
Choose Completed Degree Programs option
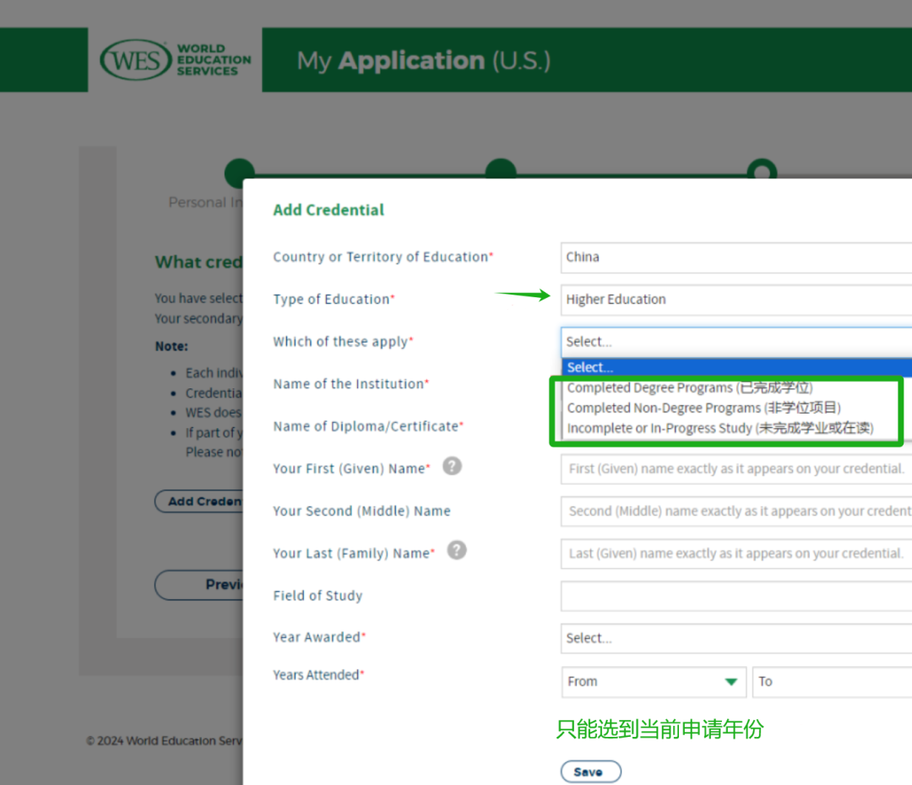point(689,388)
